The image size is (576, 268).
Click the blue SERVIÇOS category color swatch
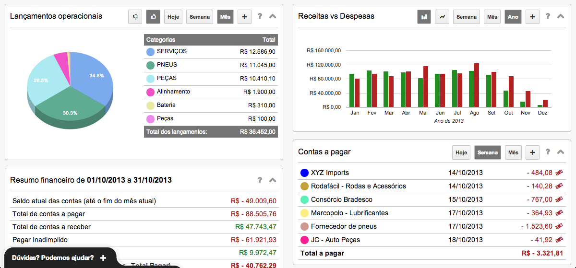[x=150, y=52]
